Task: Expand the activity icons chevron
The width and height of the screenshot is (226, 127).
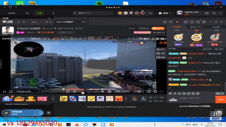Action: tap(53, 99)
